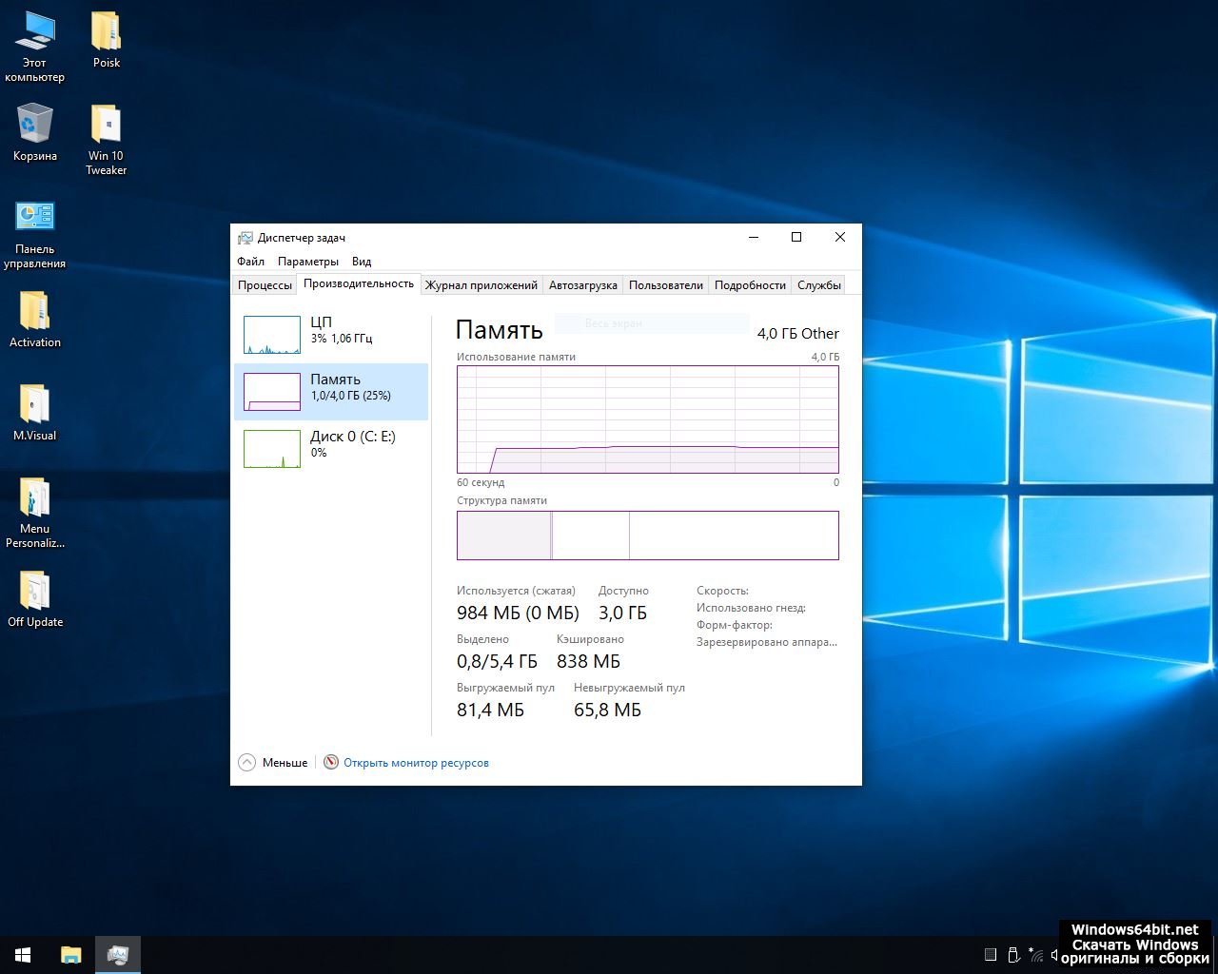Click Открыть монитор ресурсов link

click(x=416, y=763)
